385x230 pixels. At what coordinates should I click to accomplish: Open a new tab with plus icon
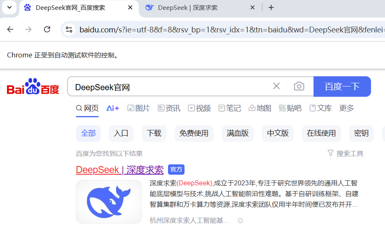tap(271, 8)
